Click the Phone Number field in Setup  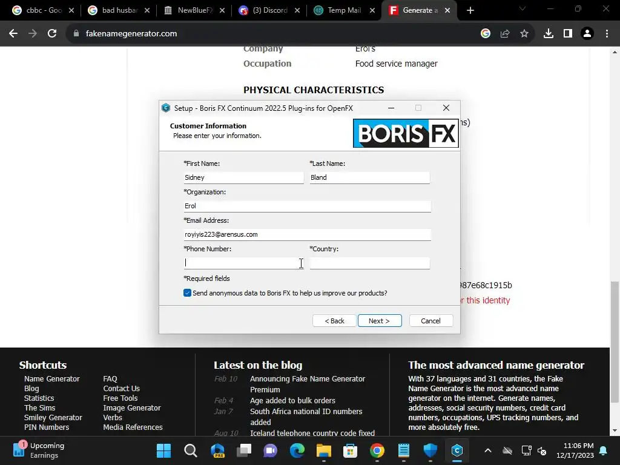coord(243,263)
